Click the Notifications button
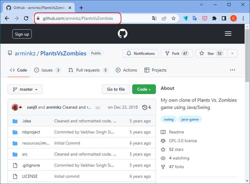 coord(140,53)
